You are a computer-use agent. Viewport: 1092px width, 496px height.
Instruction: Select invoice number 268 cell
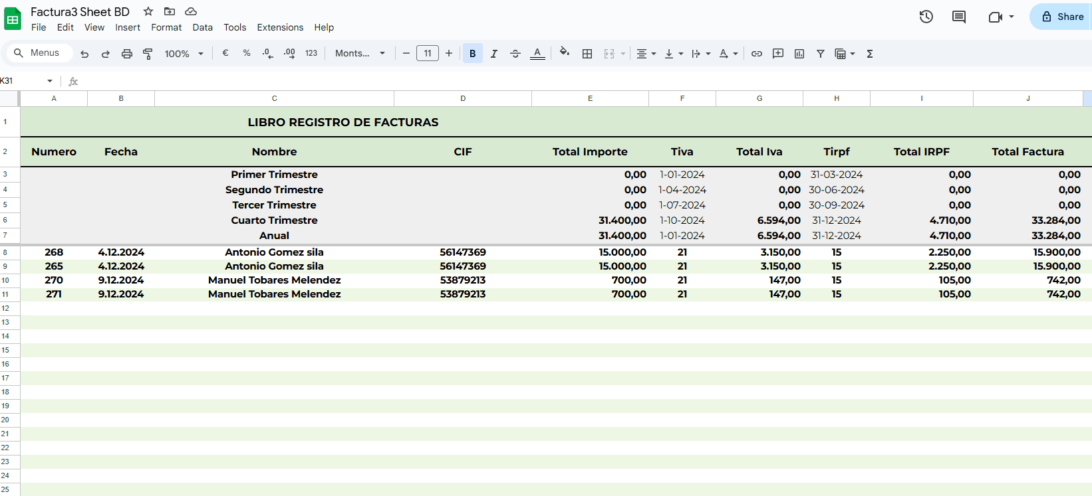[54, 252]
